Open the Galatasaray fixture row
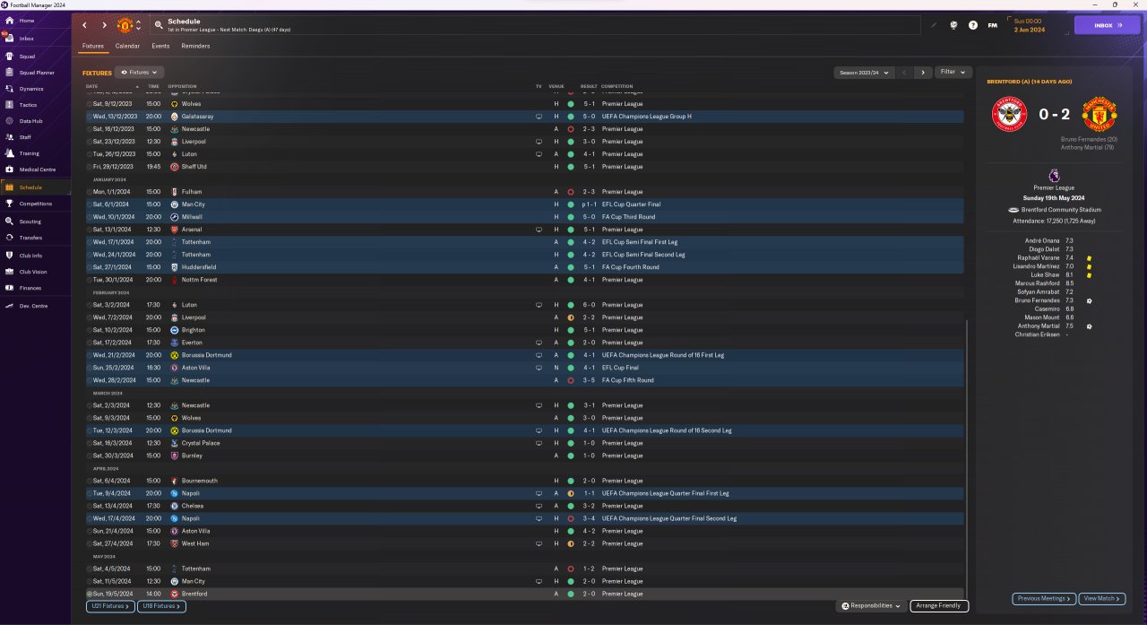This screenshot has width=1147, height=625. coord(525,117)
